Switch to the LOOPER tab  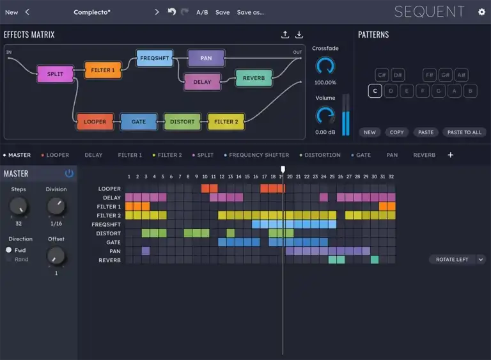pyautogui.click(x=58, y=155)
